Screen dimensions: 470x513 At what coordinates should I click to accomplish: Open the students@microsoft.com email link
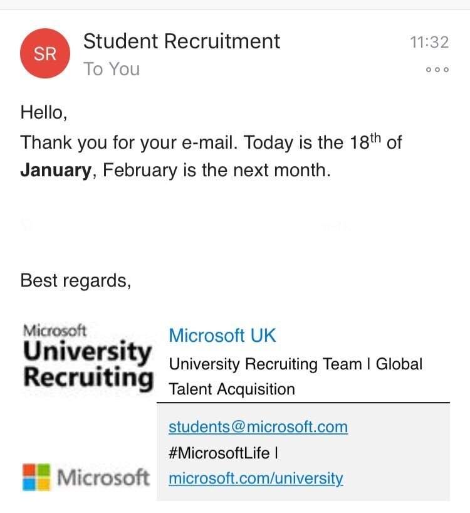pyautogui.click(x=258, y=427)
